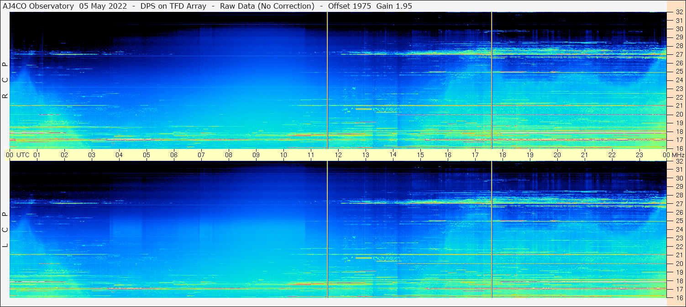This screenshot has height=307, width=686.
Task: Select hour tick "05" on UTC axis
Action: tap(147, 155)
